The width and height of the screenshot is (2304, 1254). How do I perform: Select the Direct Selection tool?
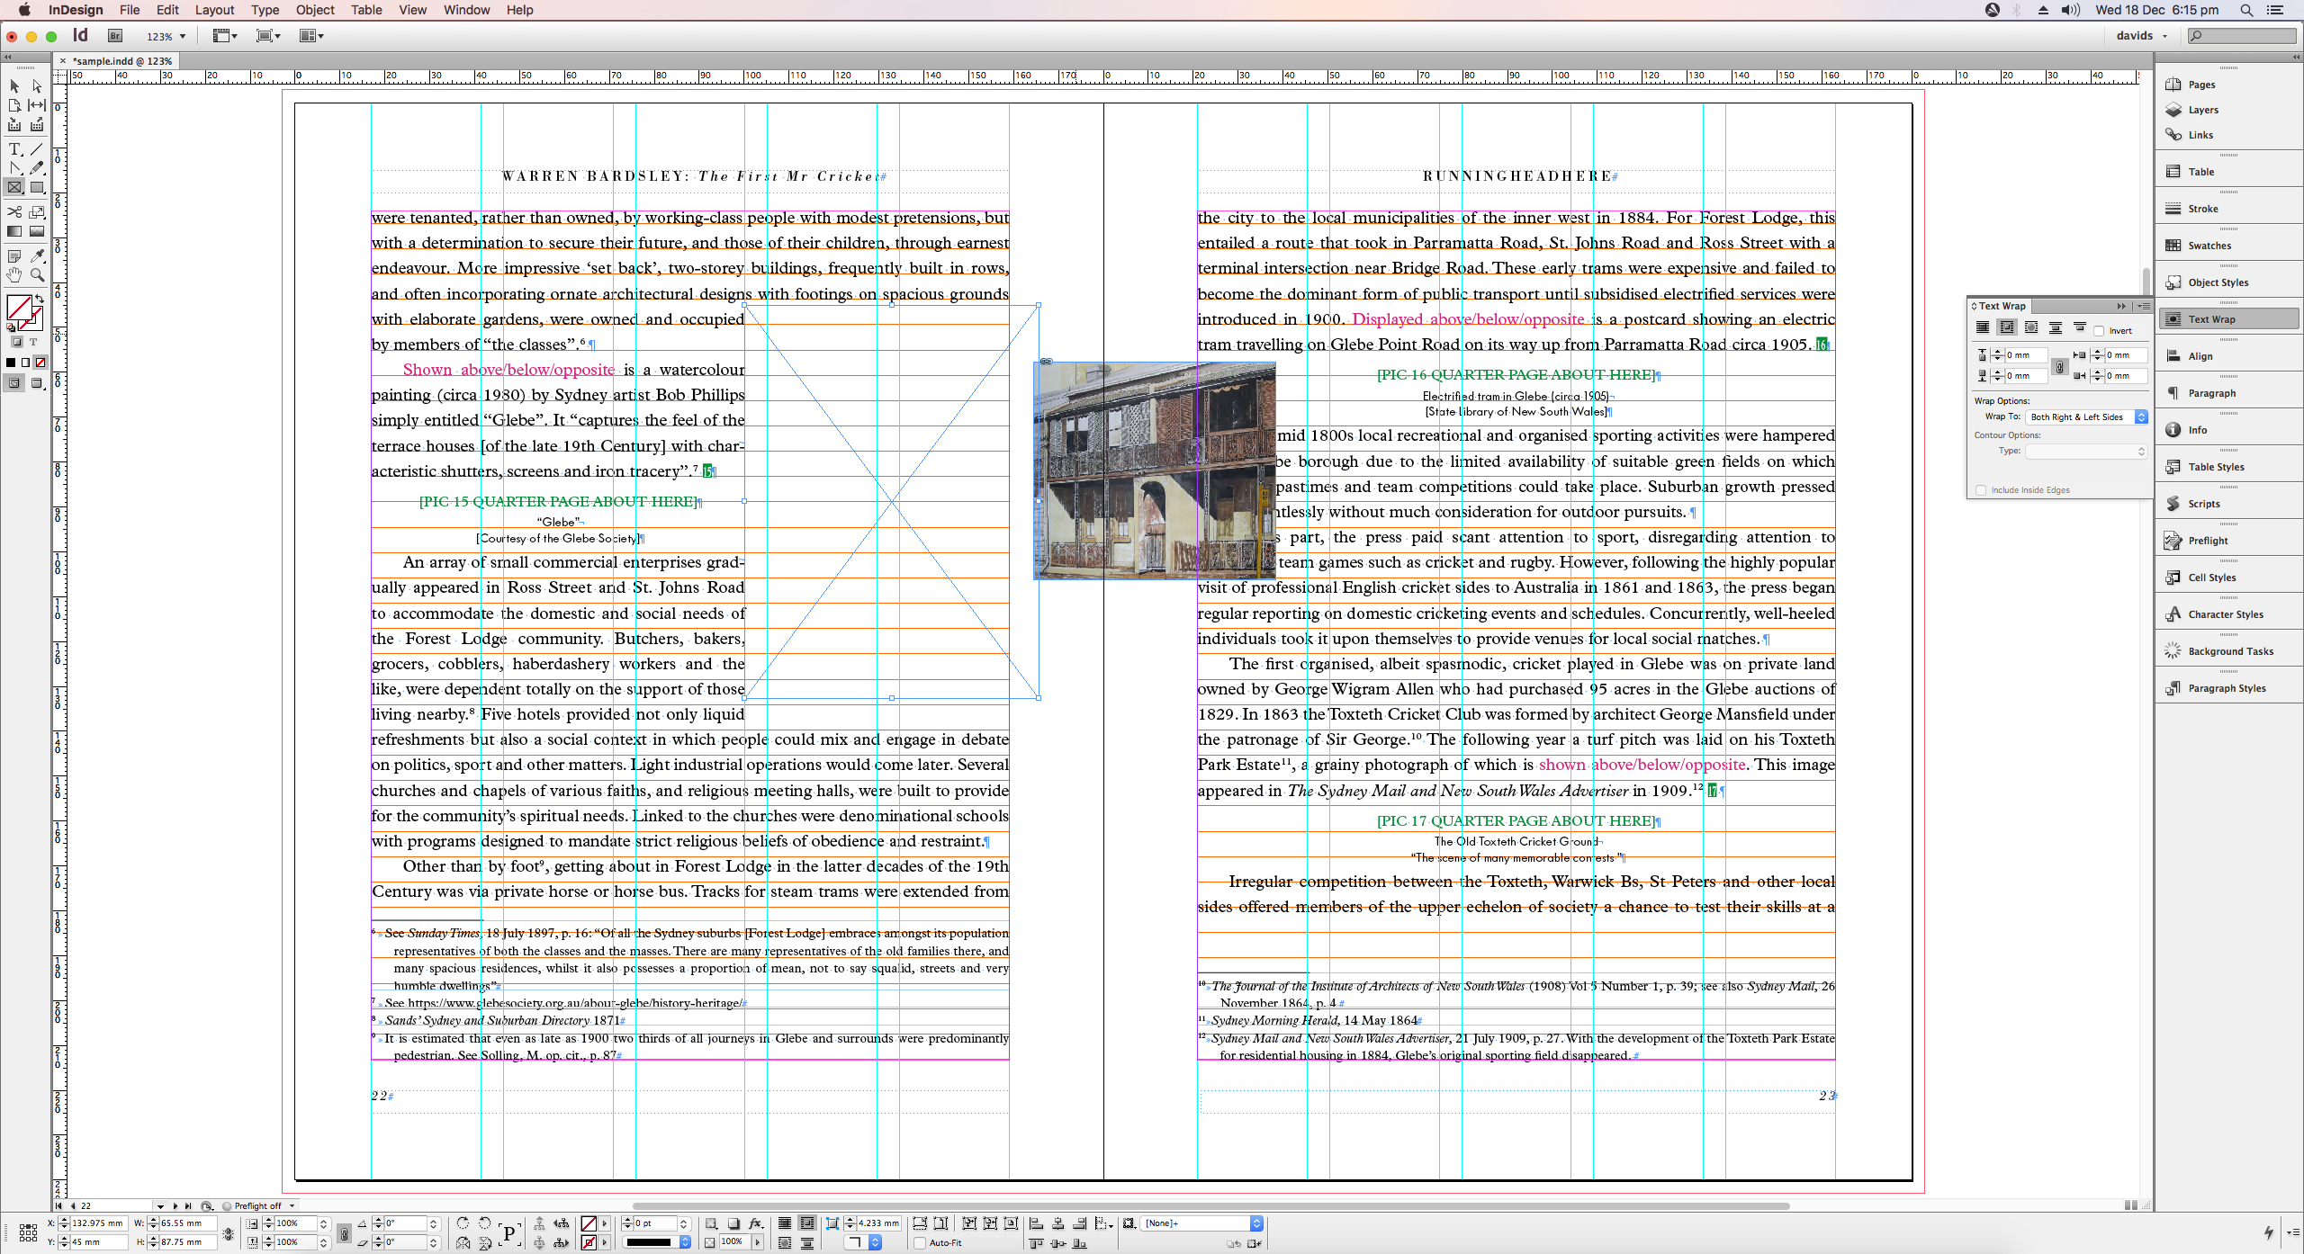coord(37,86)
